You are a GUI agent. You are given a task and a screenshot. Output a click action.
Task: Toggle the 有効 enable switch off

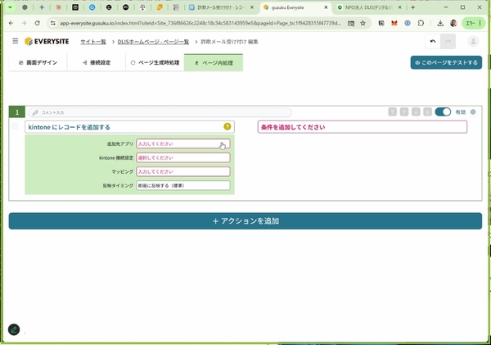(x=443, y=111)
